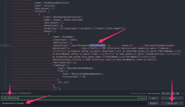Click the Replace All button

pos(172,103)
